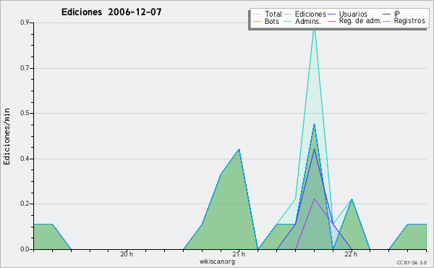Click the 21 h axis label
434x268 pixels.
tap(239, 254)
